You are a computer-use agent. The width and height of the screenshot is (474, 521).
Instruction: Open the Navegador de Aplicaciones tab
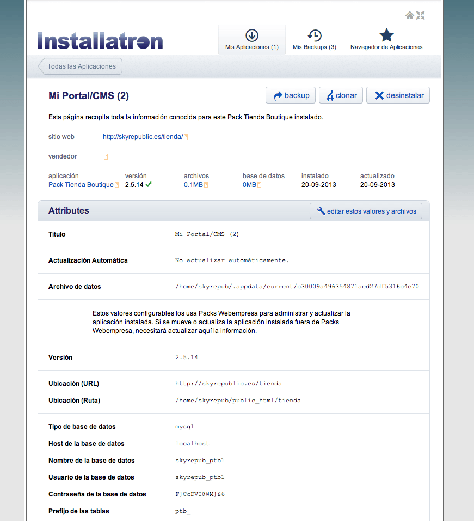[x=386, y=40]
